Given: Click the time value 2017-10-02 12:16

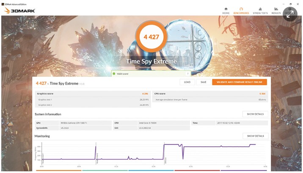Looking at the screenshot, I should [229, 123].
